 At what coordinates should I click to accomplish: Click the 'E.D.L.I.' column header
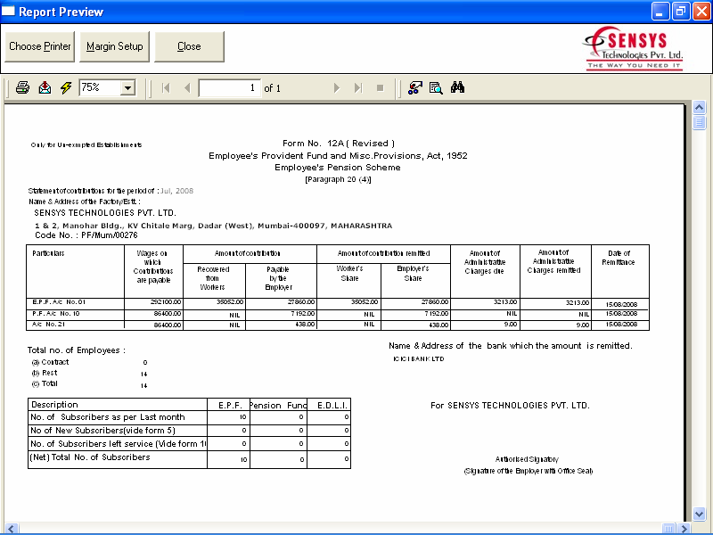[332, 406]
